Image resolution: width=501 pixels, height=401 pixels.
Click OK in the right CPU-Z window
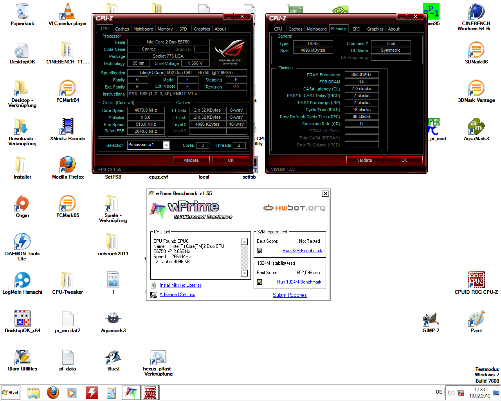click(404, 160)
